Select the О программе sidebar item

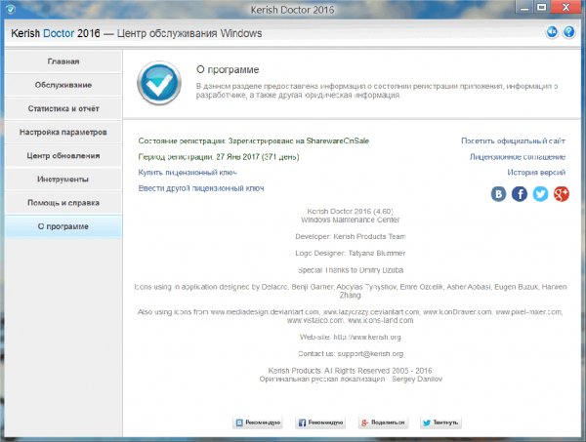point(63,226)
